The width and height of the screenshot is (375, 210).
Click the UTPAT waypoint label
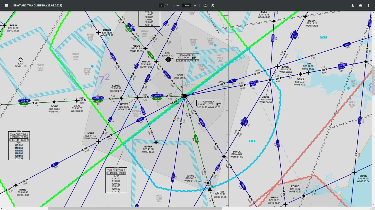pos(220,194)
